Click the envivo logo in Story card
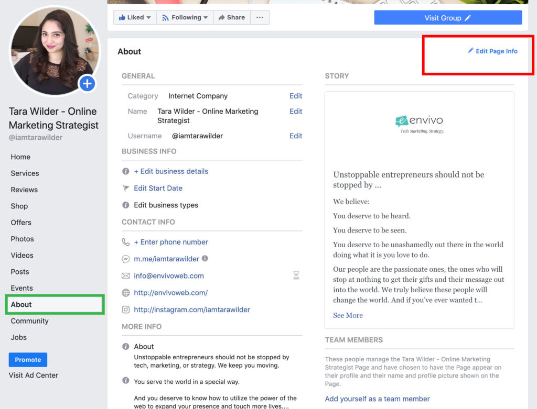The width and height of the screenshot is (537, 409). coord(419,124)
